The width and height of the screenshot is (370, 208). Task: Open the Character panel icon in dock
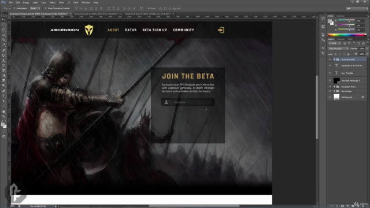[323, 48]
